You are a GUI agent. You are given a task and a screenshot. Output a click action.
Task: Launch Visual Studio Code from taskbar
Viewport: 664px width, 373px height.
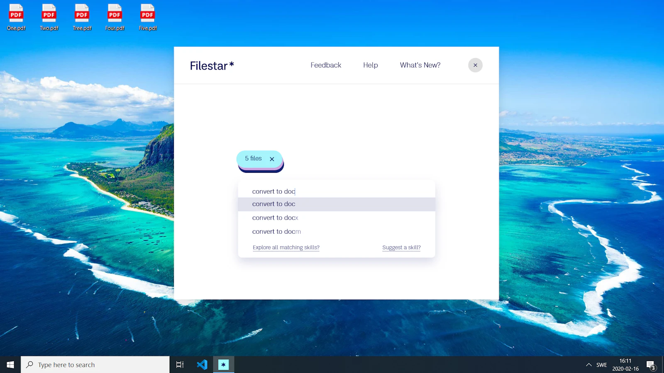coord(202,365)
